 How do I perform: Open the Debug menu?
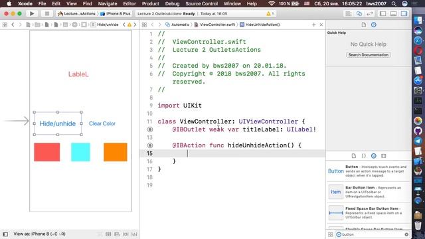[172, 4]
